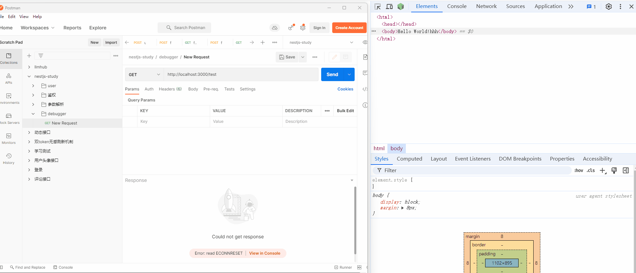Expand the llmhub collection
Screen dimensions: 636x273
pos(29,67)
